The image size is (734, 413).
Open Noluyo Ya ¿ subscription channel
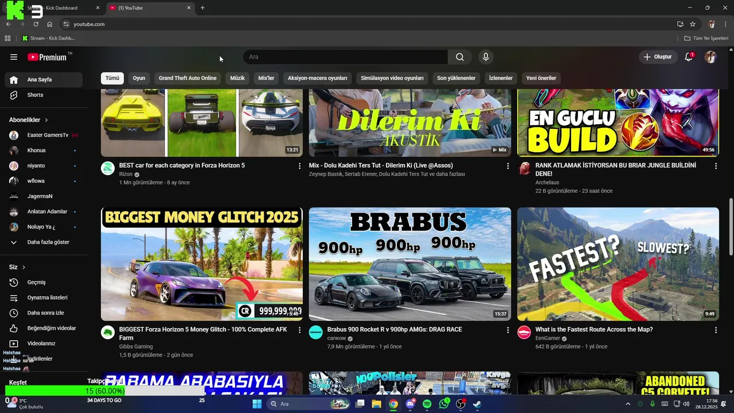pyautogui.click(x=44, y=227)
